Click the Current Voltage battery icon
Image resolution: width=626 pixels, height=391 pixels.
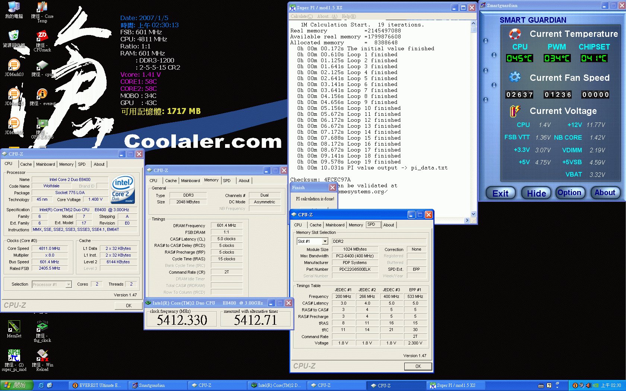(515, 111)
